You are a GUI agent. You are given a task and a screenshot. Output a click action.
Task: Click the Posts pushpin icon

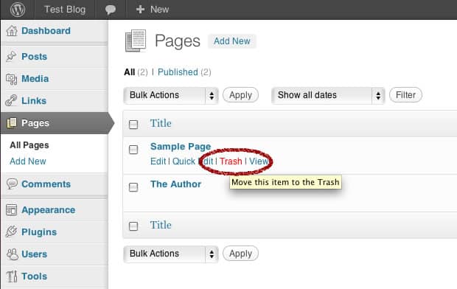(11, 56)
